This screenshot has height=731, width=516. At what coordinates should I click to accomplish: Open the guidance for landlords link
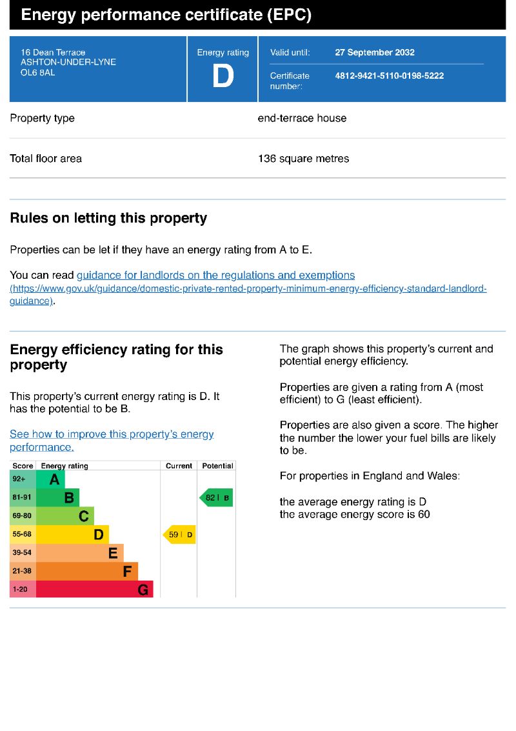pos(215,275)
